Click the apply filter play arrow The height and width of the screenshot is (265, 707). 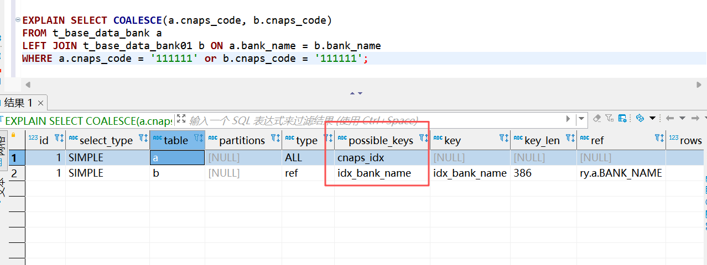click(568, 119)
